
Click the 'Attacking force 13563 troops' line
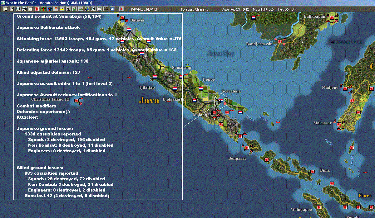[99, 39]
